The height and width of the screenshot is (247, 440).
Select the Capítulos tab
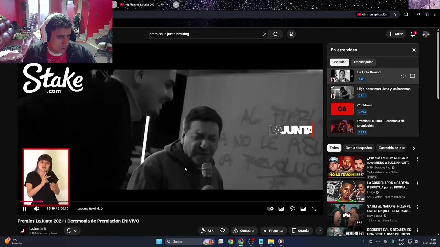pyautogui.click(x=339, y=62)
